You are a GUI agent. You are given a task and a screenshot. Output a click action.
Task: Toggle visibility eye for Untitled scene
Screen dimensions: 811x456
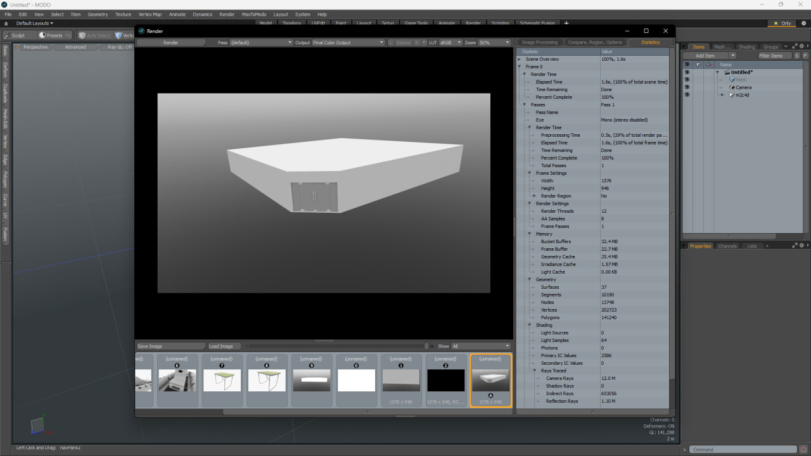point(687,72)
